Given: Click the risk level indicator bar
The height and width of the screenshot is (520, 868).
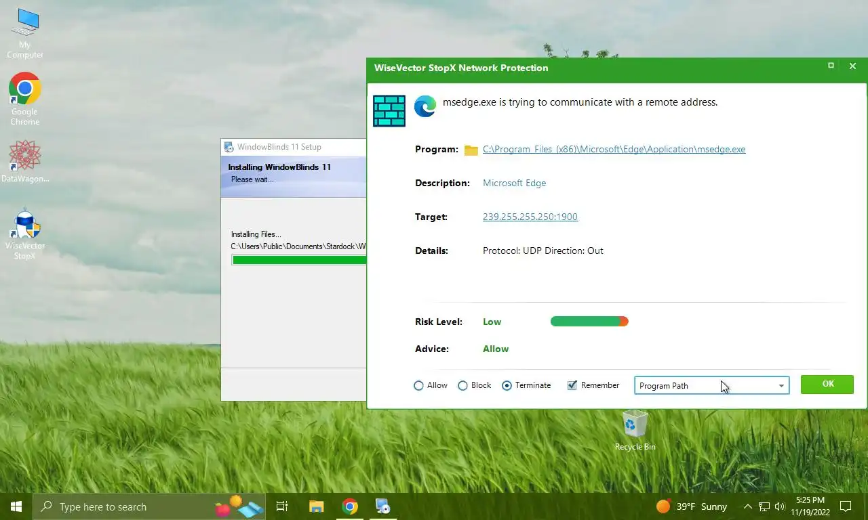Looking at the screenshot, I should pos(589,322).
